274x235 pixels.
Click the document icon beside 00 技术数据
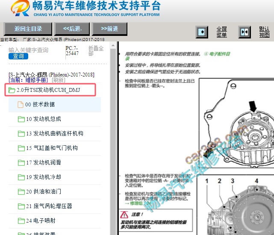tap(21, 105)
